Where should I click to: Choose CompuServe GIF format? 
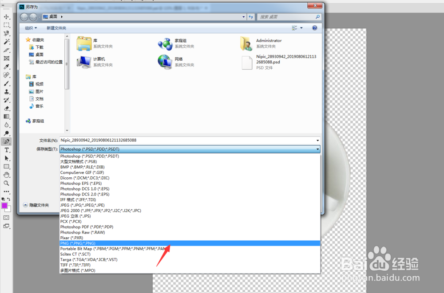190,172
